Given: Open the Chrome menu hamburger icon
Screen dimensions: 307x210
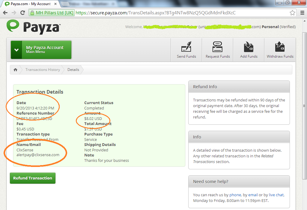Looking at the screenshot, I should (302, 13).
